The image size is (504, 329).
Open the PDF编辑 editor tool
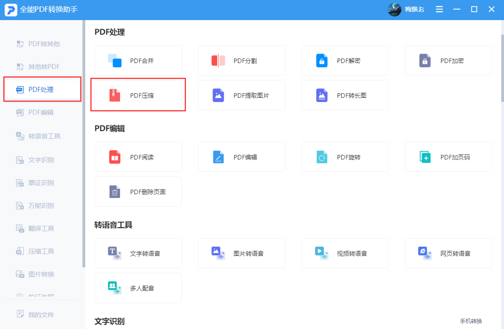241,157
